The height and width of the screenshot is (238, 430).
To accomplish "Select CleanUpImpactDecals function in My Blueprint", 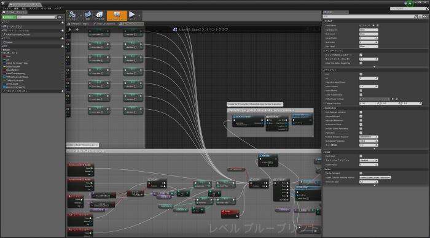I will 17,34.
